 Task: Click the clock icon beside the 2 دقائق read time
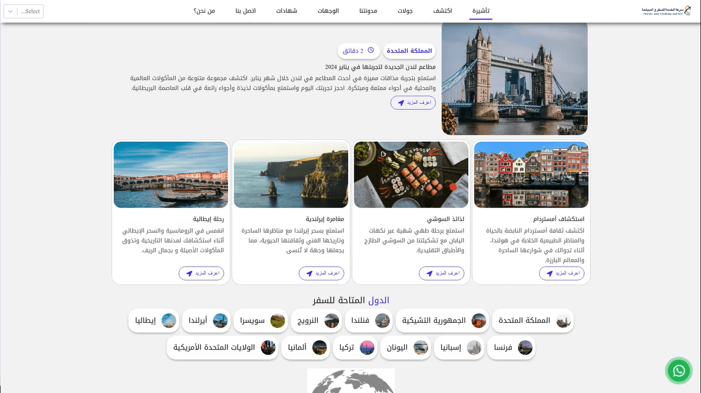371,51
